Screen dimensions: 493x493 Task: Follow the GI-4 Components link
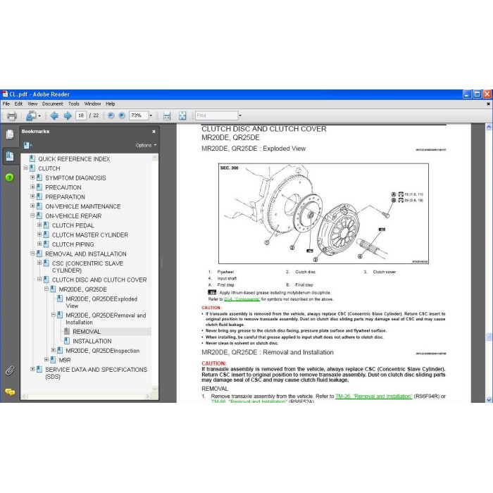point(242,299)
